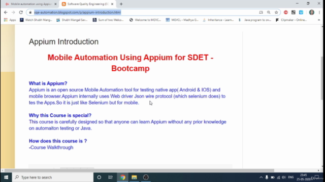Click the scroll left arrow of horizontal scrollbar
Image resolution: width=325 pixels, height=182 pixels.
3,170
